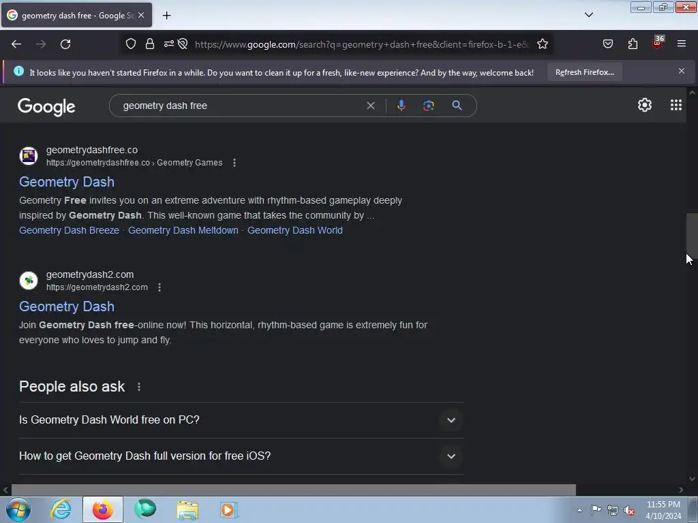Screen dimensions: 698x523
Task: Search by image with Google Lens
Action: click(x=428, y=106)
